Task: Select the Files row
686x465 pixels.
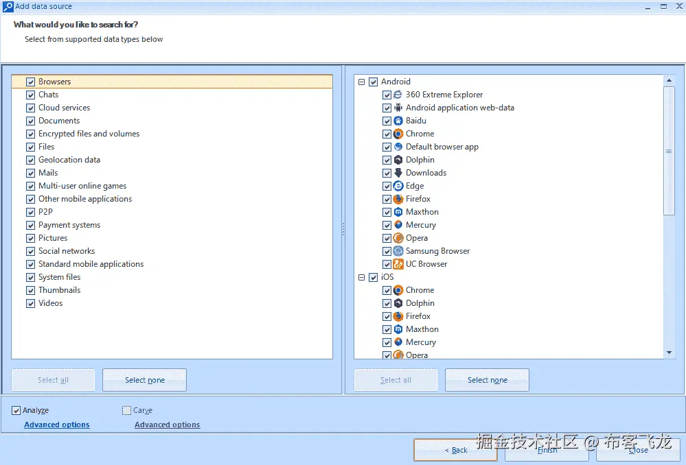Action: [172, 147]
